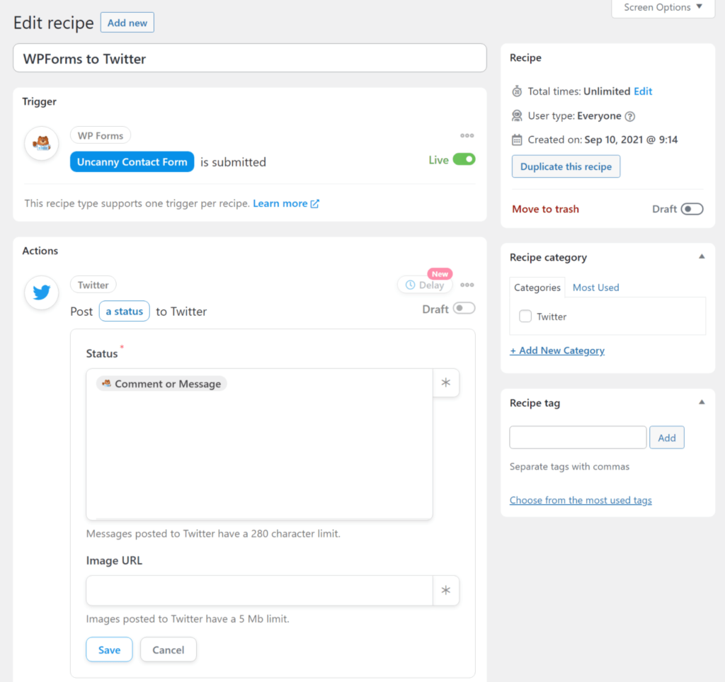Image resolution: width=725 pixels, height=682 pixels.
Task: Collapse the Recipe tag panel
Action: click(702, 402)
